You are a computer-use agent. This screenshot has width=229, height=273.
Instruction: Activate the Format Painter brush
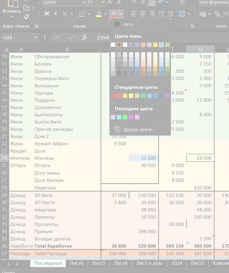coord(27,17)
